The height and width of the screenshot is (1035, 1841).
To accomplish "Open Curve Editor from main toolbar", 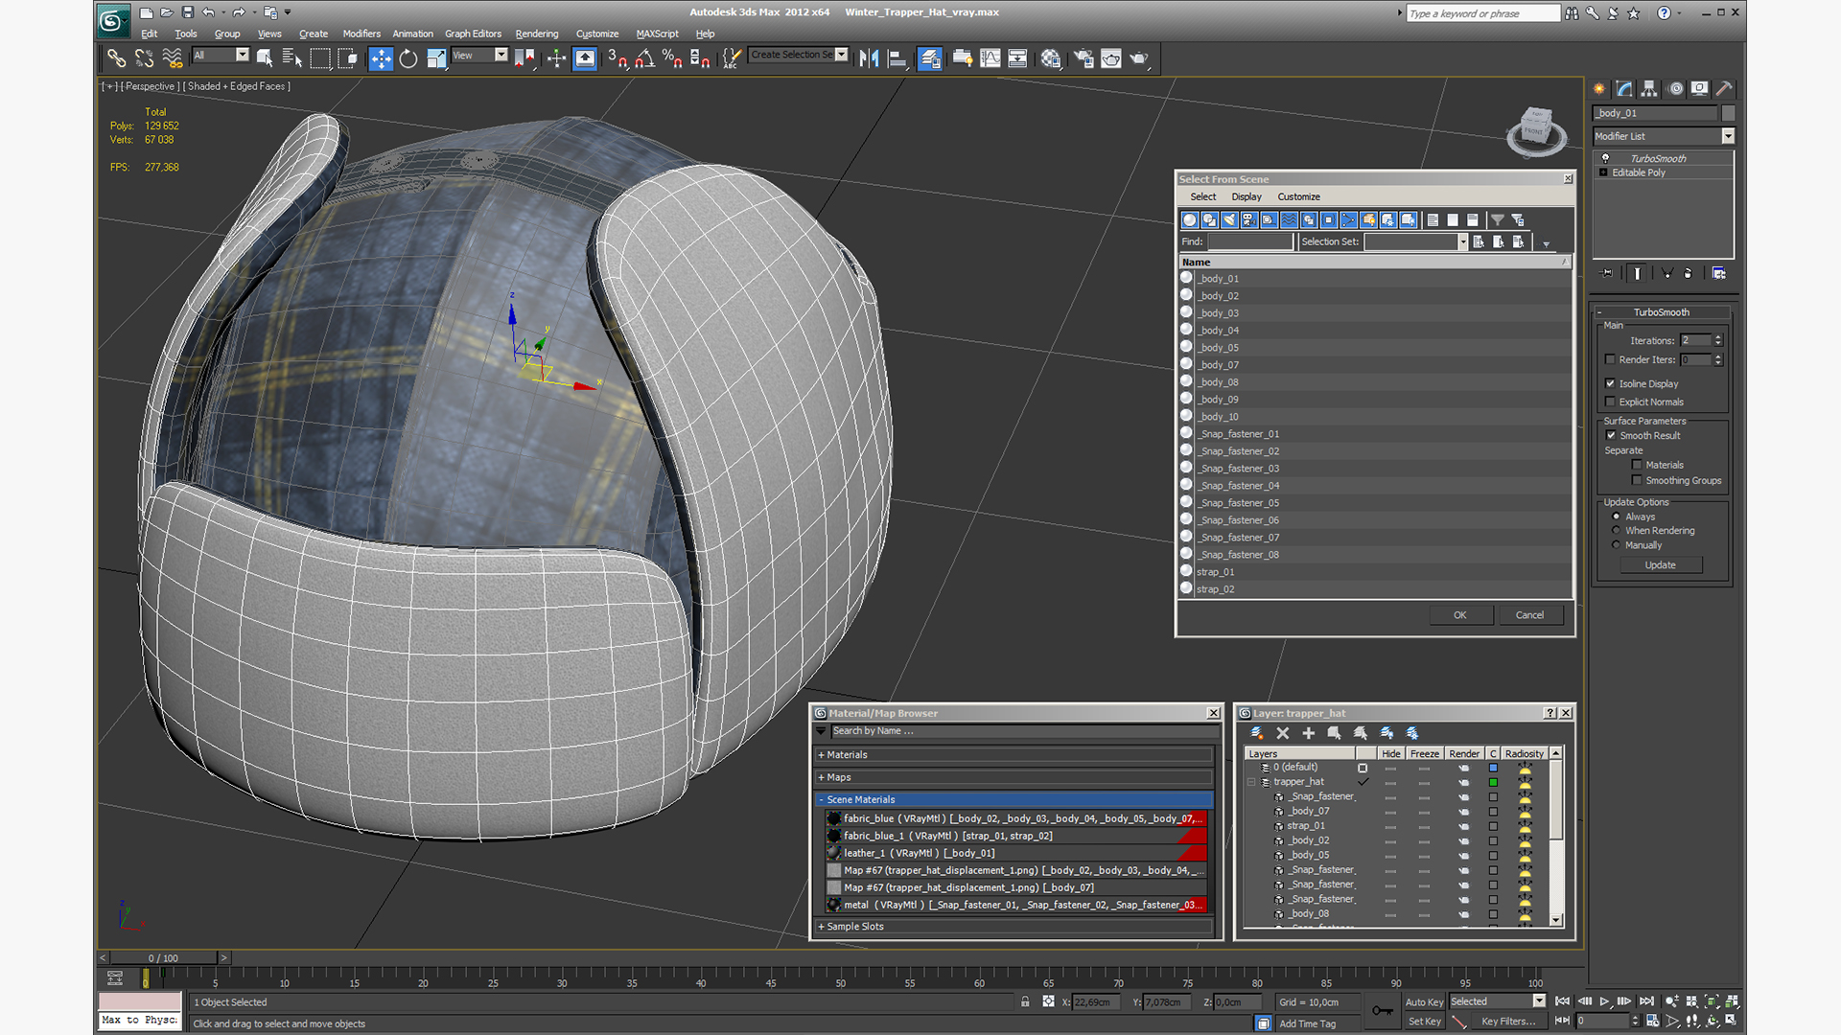I will 990,58.
